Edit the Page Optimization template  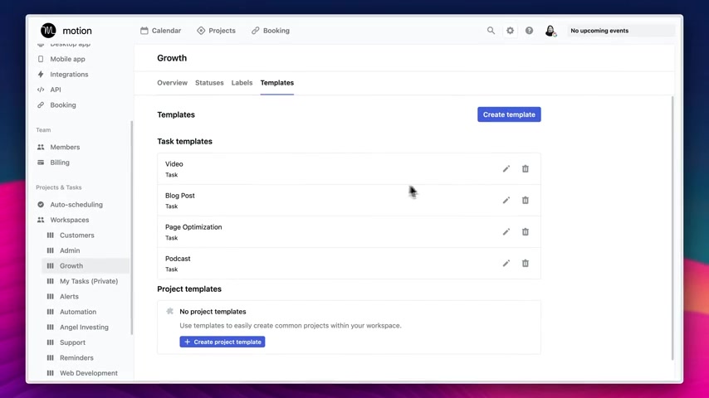pos(506,232)
